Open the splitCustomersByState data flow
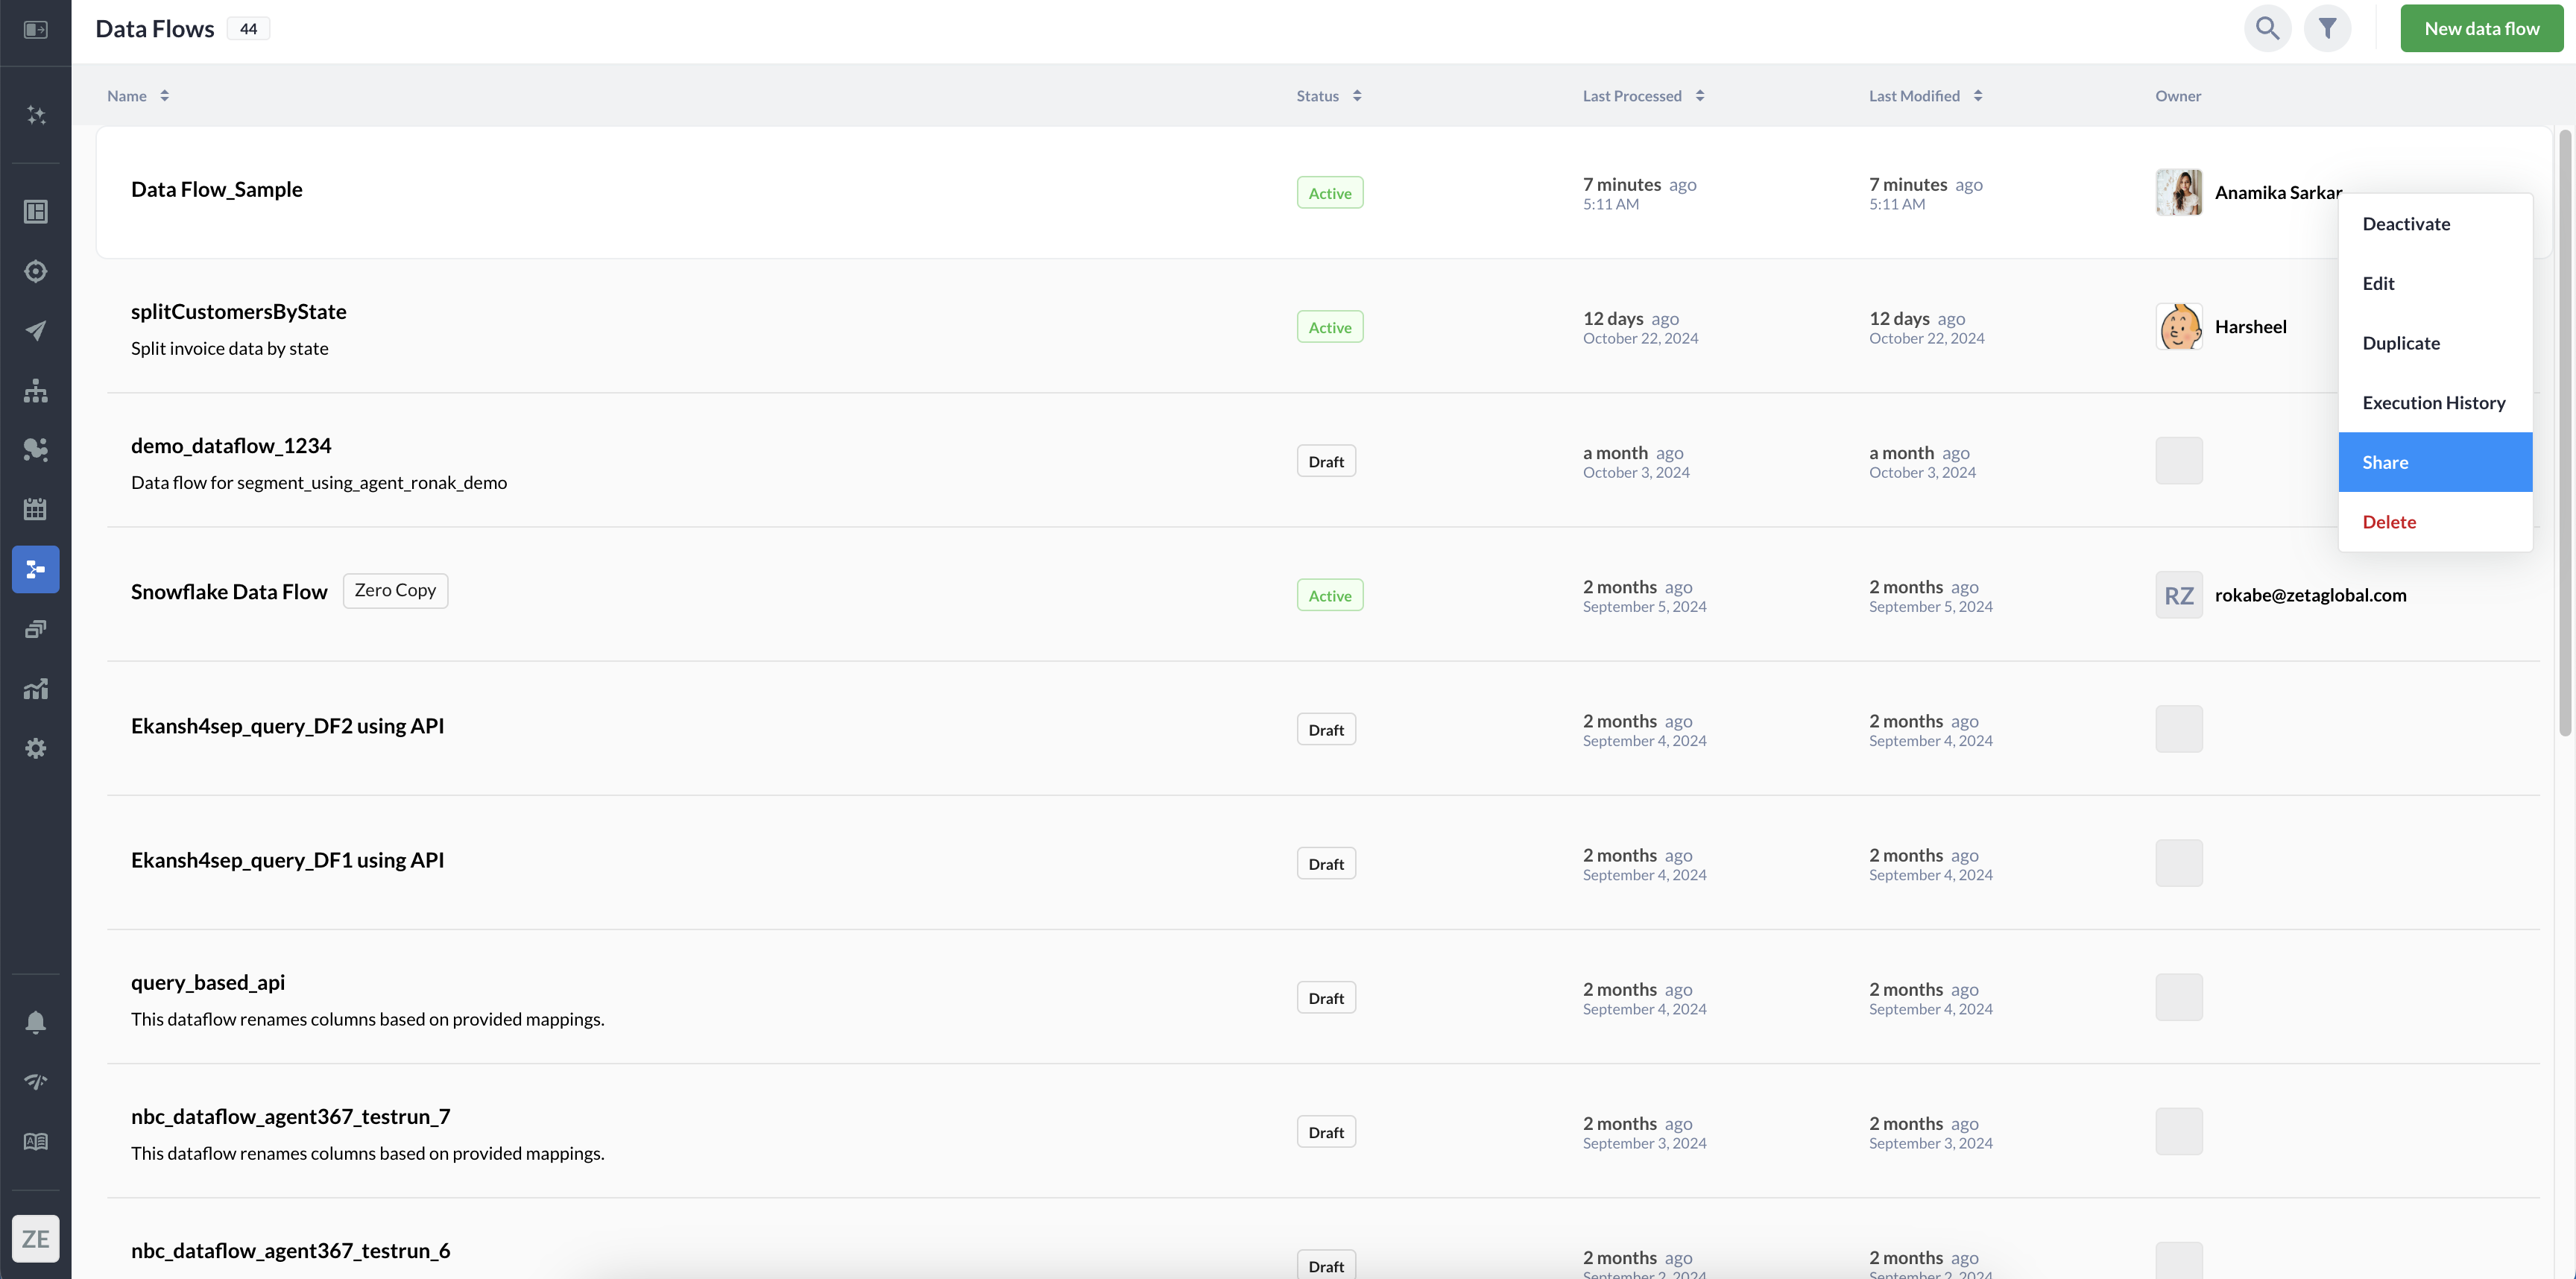The image size is (2576, 1279). click(x=239, y=312)
